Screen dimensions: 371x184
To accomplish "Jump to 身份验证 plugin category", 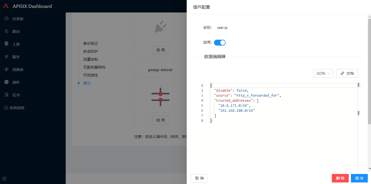I will [x=91, y=43].
